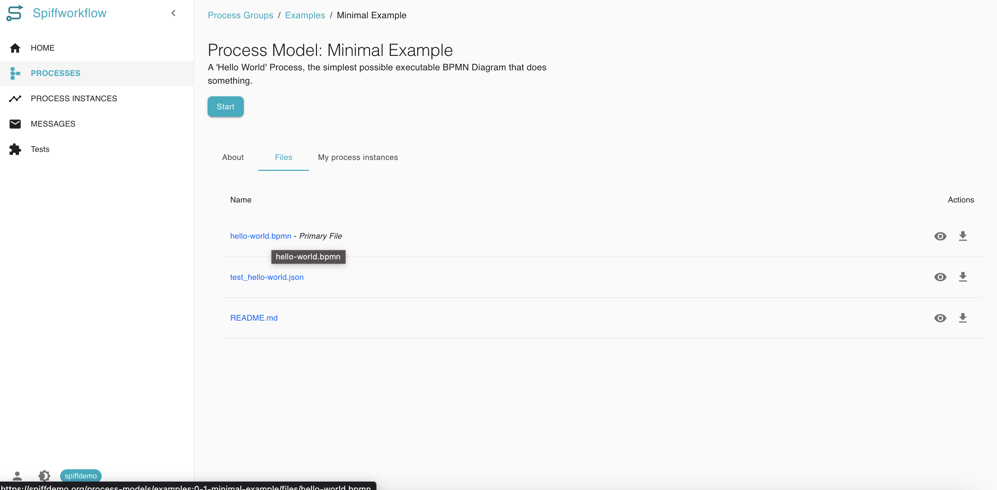Click the MESSAGES envelope icon
Viewport: 997px width, 490px height.
15,124
